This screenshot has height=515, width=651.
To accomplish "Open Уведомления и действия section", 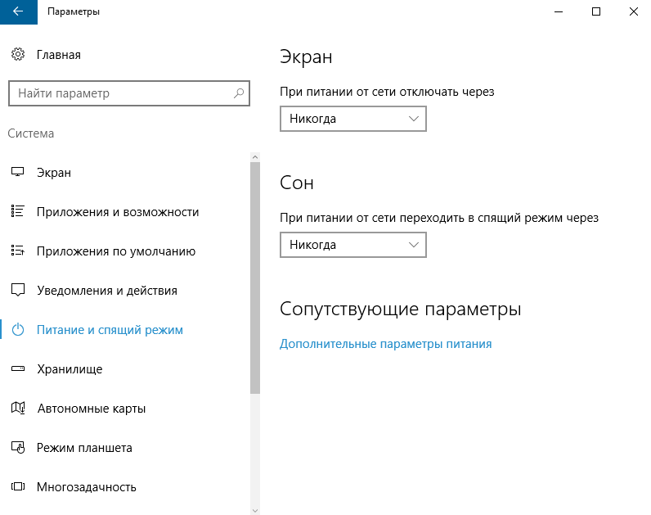I will 107,291.
